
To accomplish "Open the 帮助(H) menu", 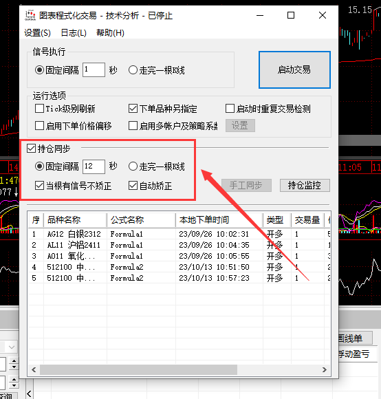I will tap(110, 33).
